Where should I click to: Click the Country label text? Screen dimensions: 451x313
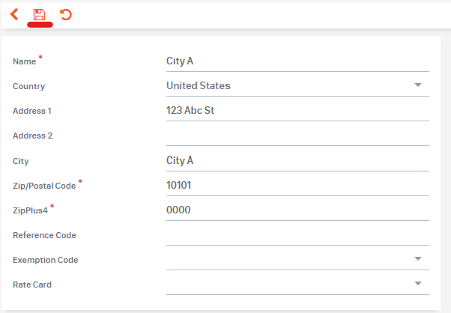pyautogui.click(x=28, y=86)
